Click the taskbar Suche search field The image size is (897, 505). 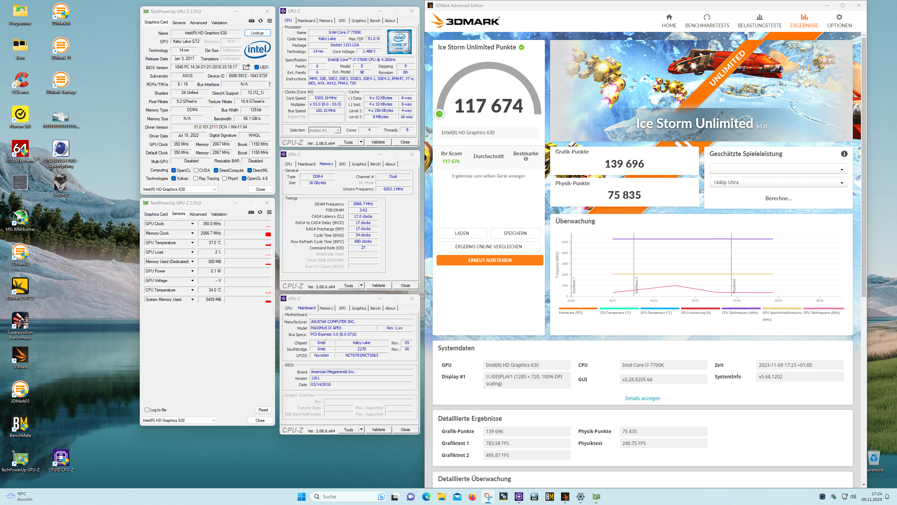click(x=349, y=497)
